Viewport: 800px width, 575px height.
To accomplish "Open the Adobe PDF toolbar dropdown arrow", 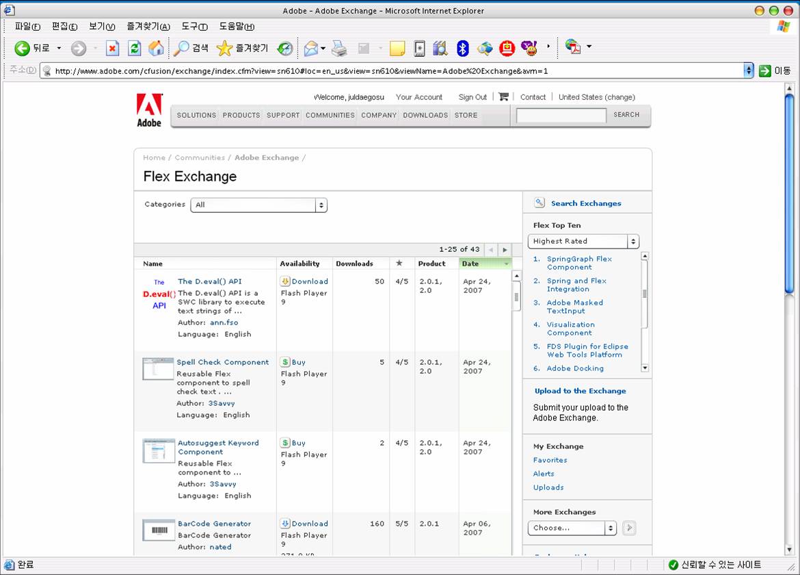I will coord(589,47).
